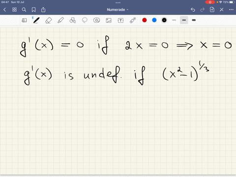Screen dimensions: 236x177
Task: Select the Laser pointer tool
Action: (x=133, y=20)
